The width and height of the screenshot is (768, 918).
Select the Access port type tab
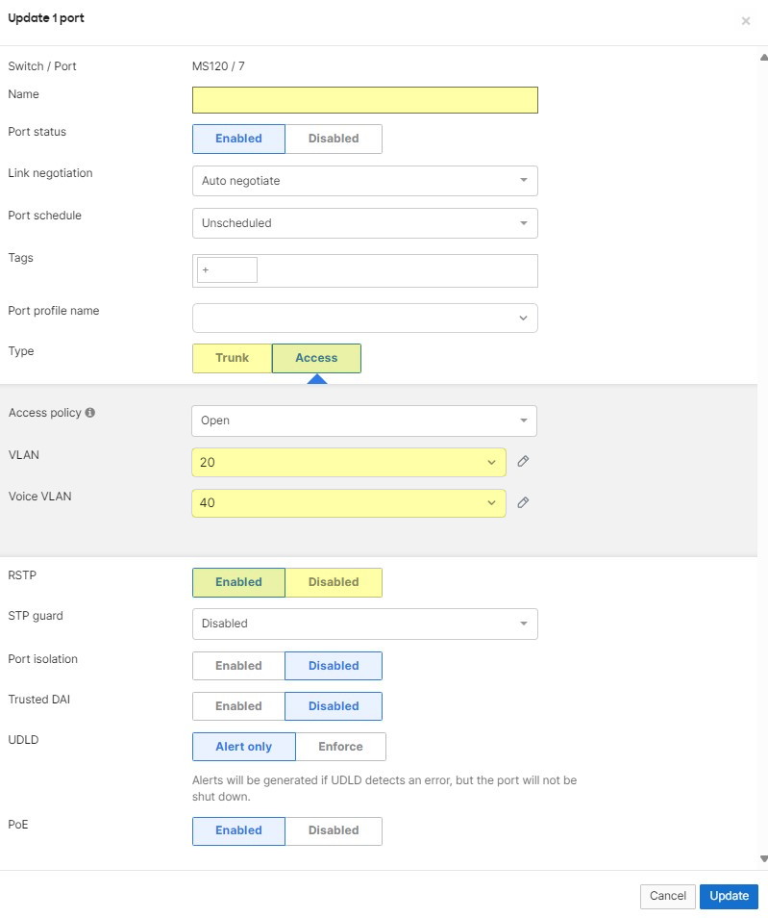316,358
